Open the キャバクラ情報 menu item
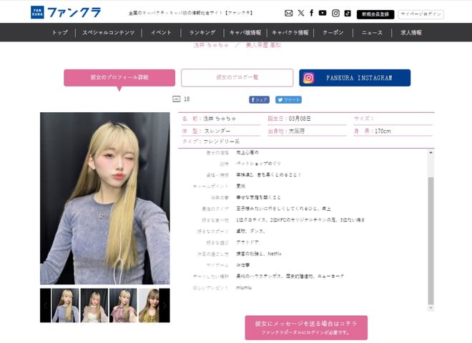Viewport: 472px width, 343px height. 290,32
